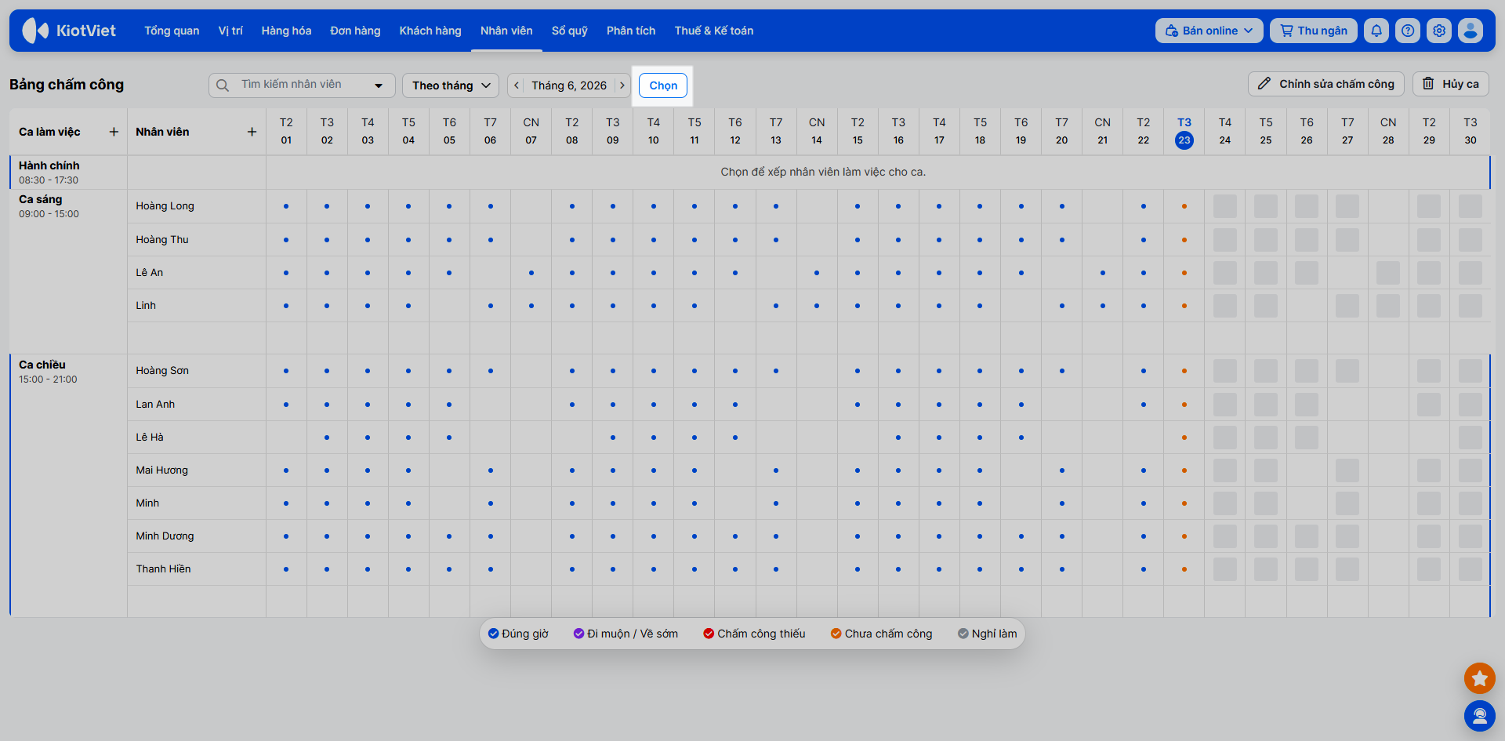The image size is (1505, 741).
Task: Click Mai Hương's gray block on day 24
Action: [x=1225, y=470]
